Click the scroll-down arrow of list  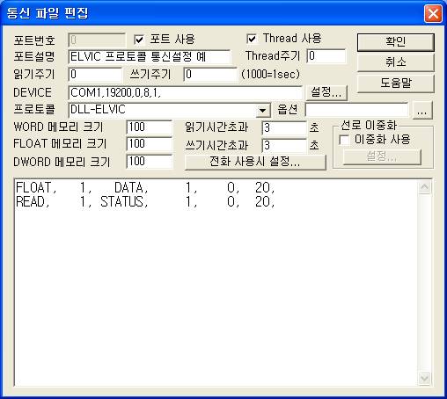[x=424, y=378]
